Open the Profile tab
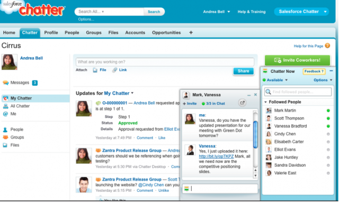 (51, 33)
